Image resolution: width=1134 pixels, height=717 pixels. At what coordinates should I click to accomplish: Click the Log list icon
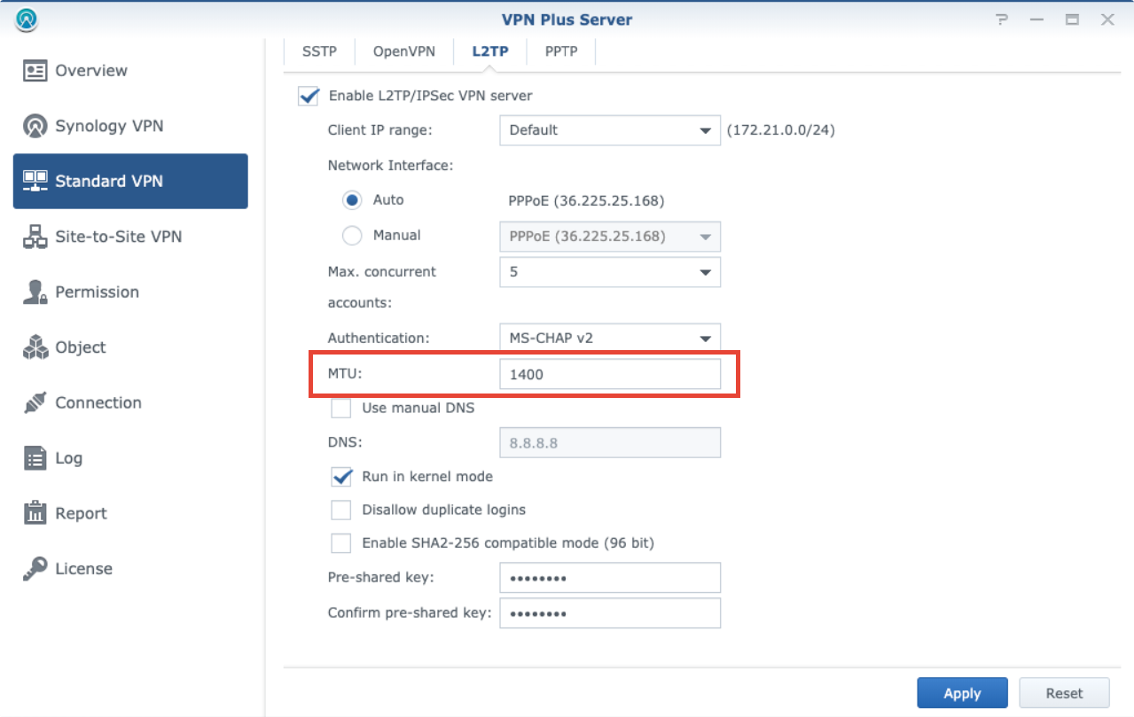coord(35,458)
